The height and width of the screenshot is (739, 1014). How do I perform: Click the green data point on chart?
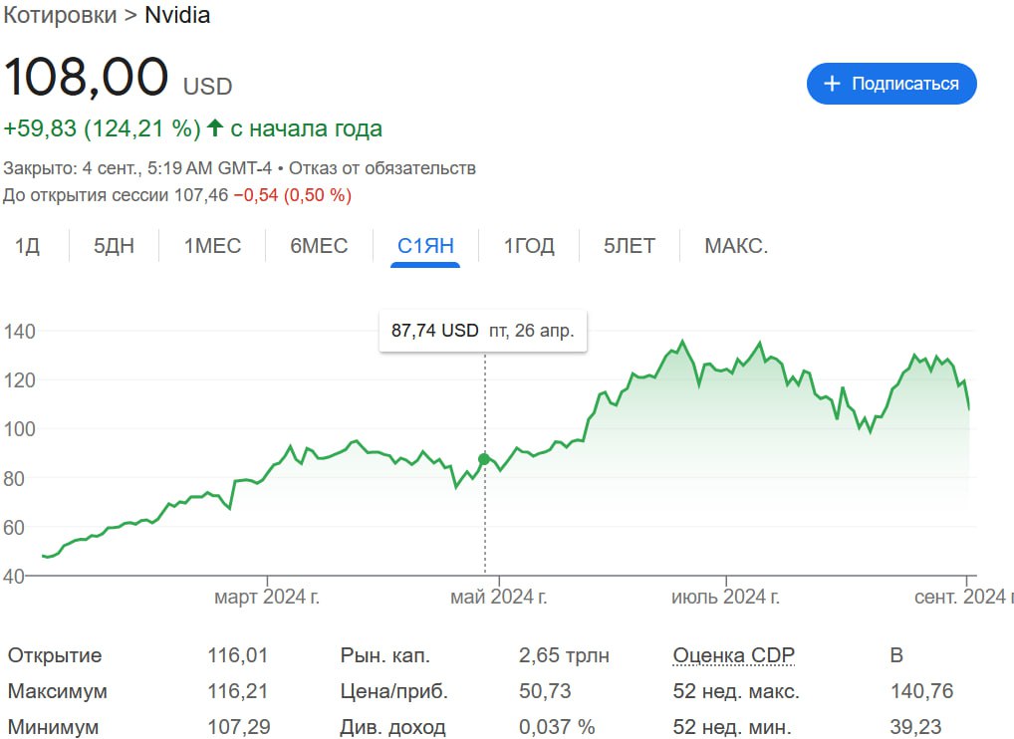coord(484,459)
